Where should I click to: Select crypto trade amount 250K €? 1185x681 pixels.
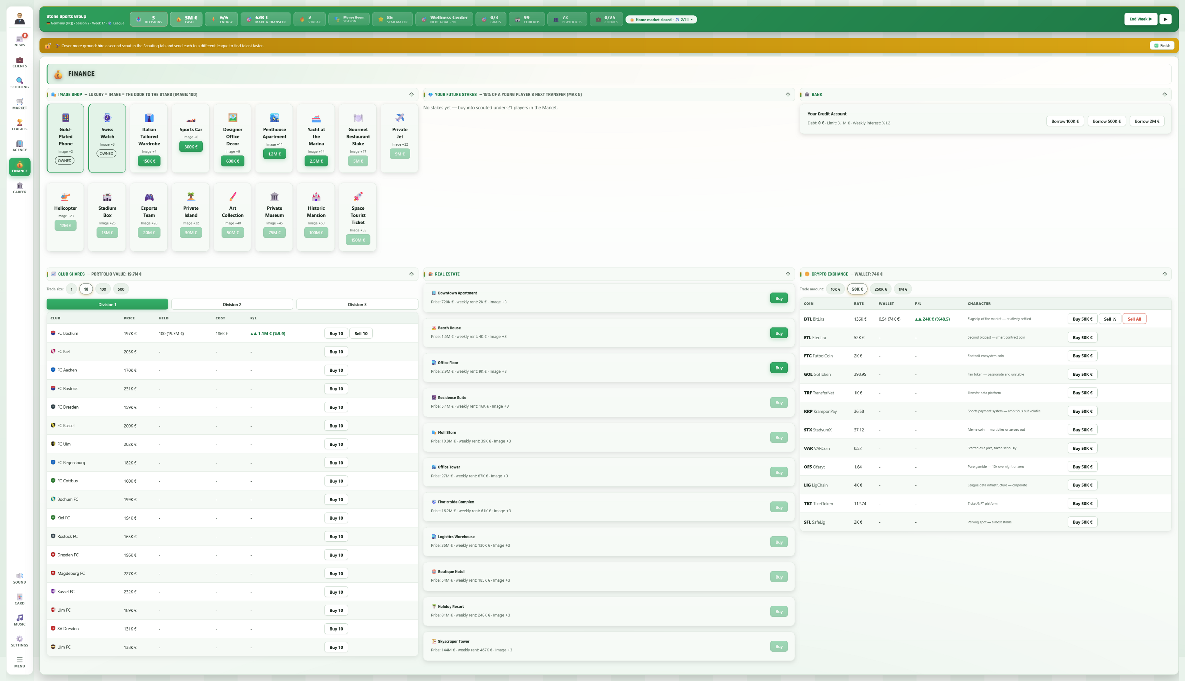pos(881,289)
